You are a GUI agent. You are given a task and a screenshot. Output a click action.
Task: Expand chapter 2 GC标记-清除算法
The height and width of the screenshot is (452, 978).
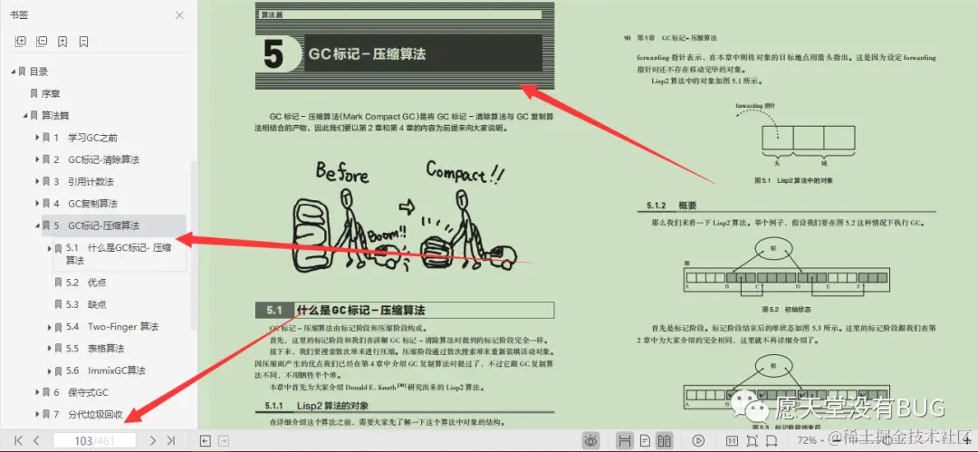click(37, 159)
